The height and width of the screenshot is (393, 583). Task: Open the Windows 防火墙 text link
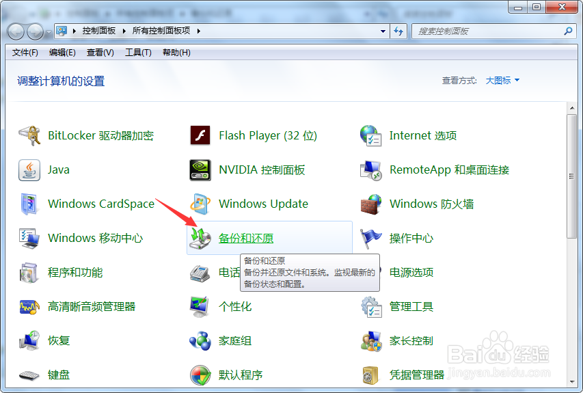(431, 204)
